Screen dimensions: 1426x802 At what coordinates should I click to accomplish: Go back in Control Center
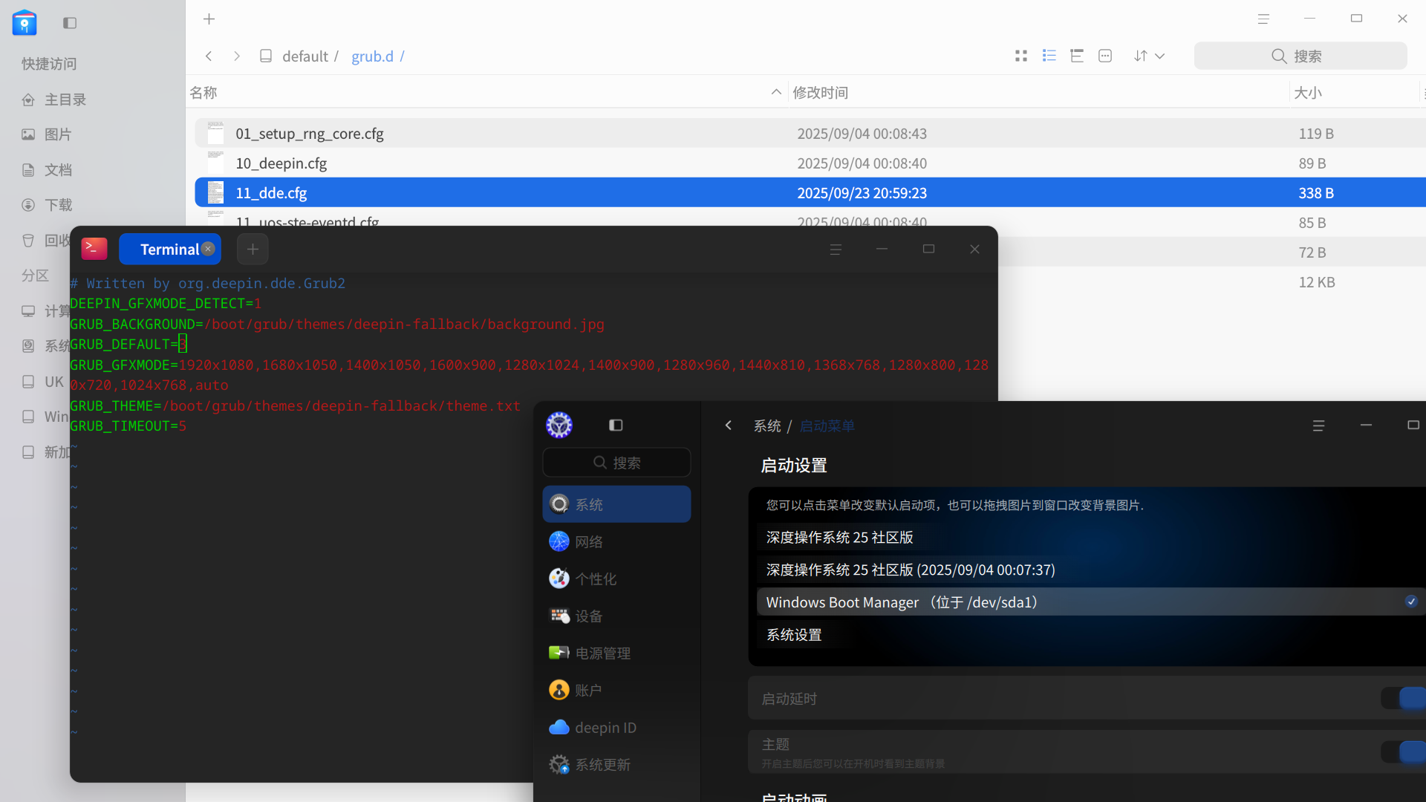(728, 426)
